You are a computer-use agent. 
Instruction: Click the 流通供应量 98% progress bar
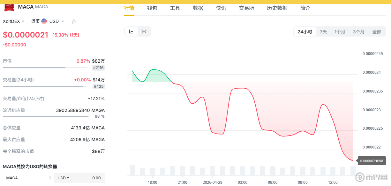45,116
